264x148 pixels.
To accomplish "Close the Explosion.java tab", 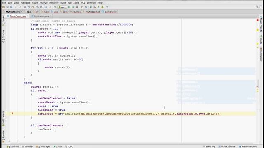I will [50, 16].
